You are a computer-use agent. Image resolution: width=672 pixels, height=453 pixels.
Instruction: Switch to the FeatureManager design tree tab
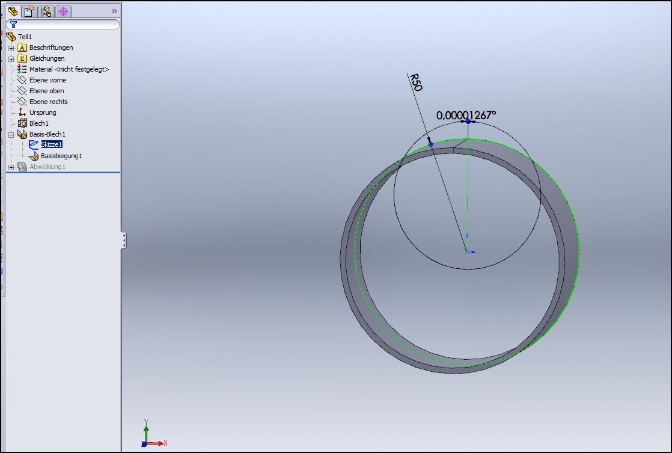13,11
